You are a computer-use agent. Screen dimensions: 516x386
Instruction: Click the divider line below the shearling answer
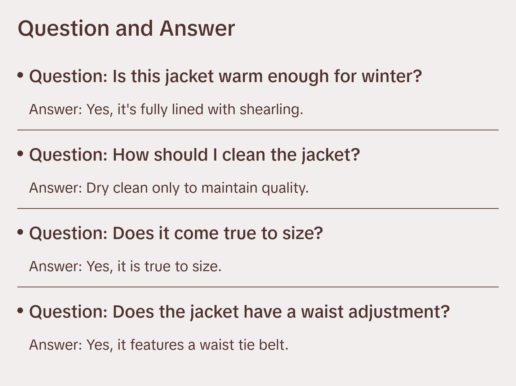pyautogui.click(x=258, y=130)
